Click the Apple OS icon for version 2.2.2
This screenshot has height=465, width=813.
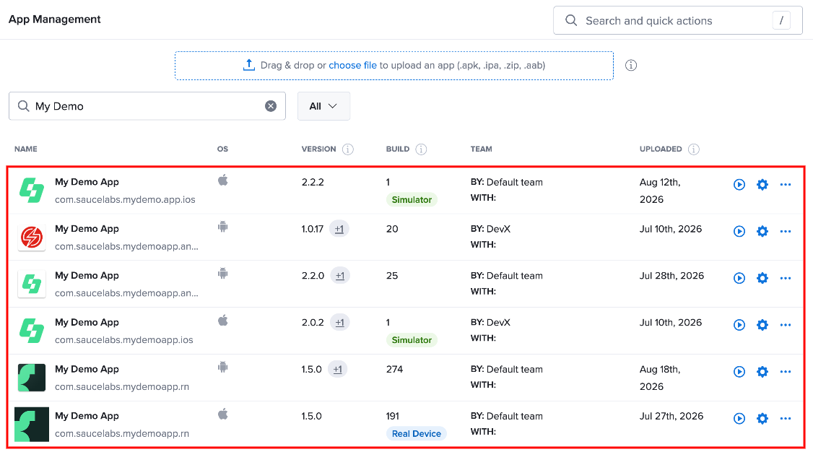[x=223, y=181]
